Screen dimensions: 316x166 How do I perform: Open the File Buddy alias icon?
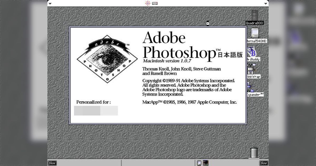click(x=251, y=52)
